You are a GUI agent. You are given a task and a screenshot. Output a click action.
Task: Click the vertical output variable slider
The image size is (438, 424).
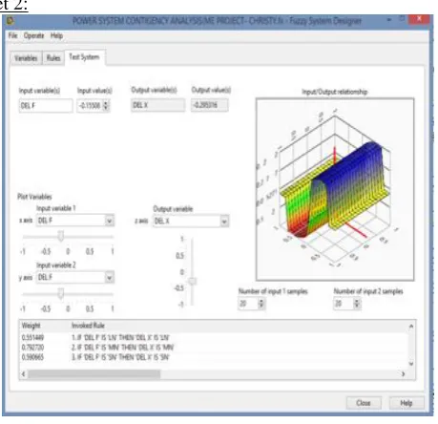(x=192, y=271)
